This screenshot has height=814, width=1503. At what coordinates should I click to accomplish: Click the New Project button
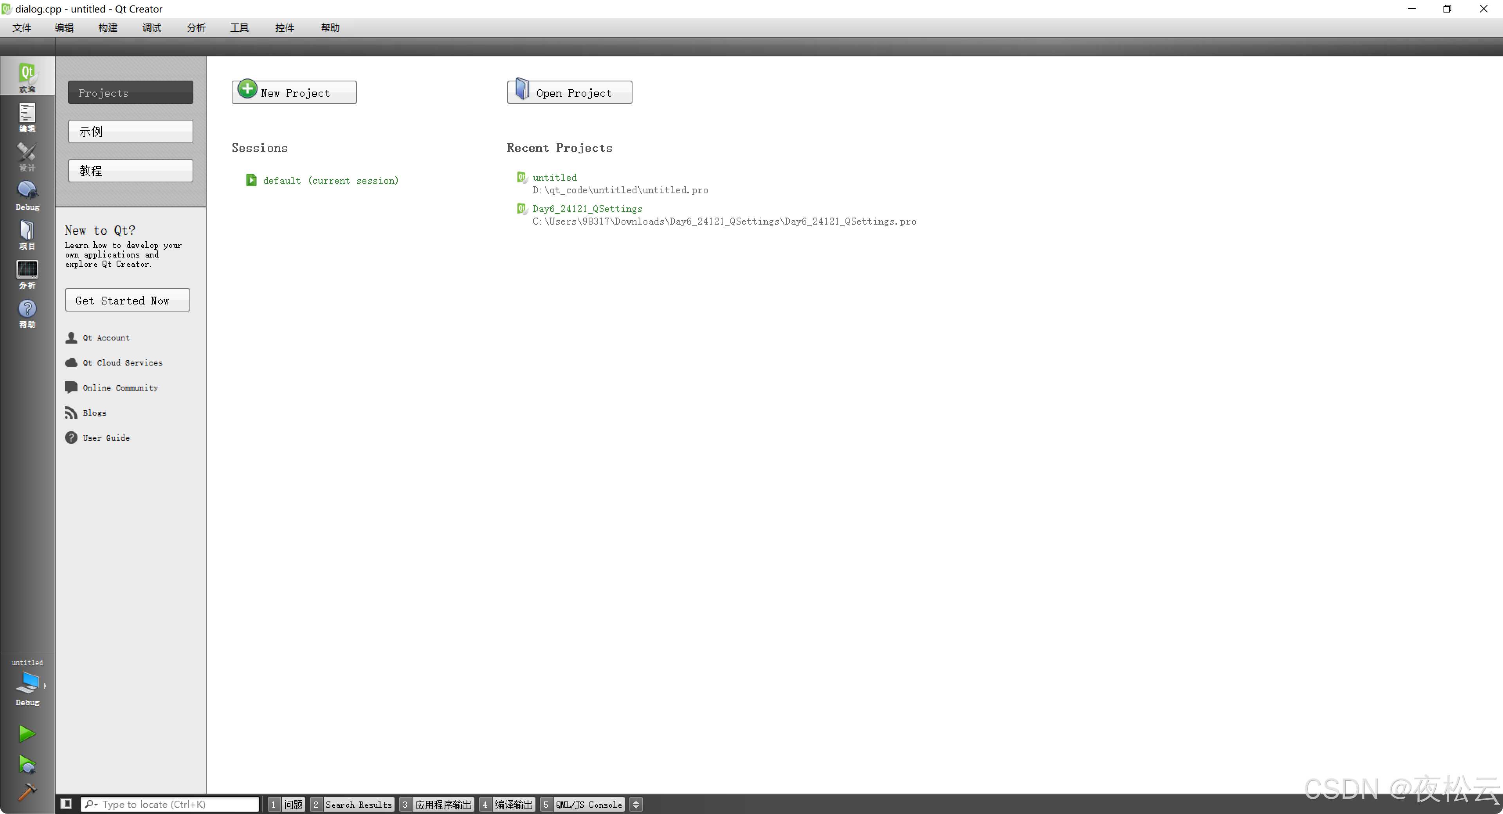(294, 92)
